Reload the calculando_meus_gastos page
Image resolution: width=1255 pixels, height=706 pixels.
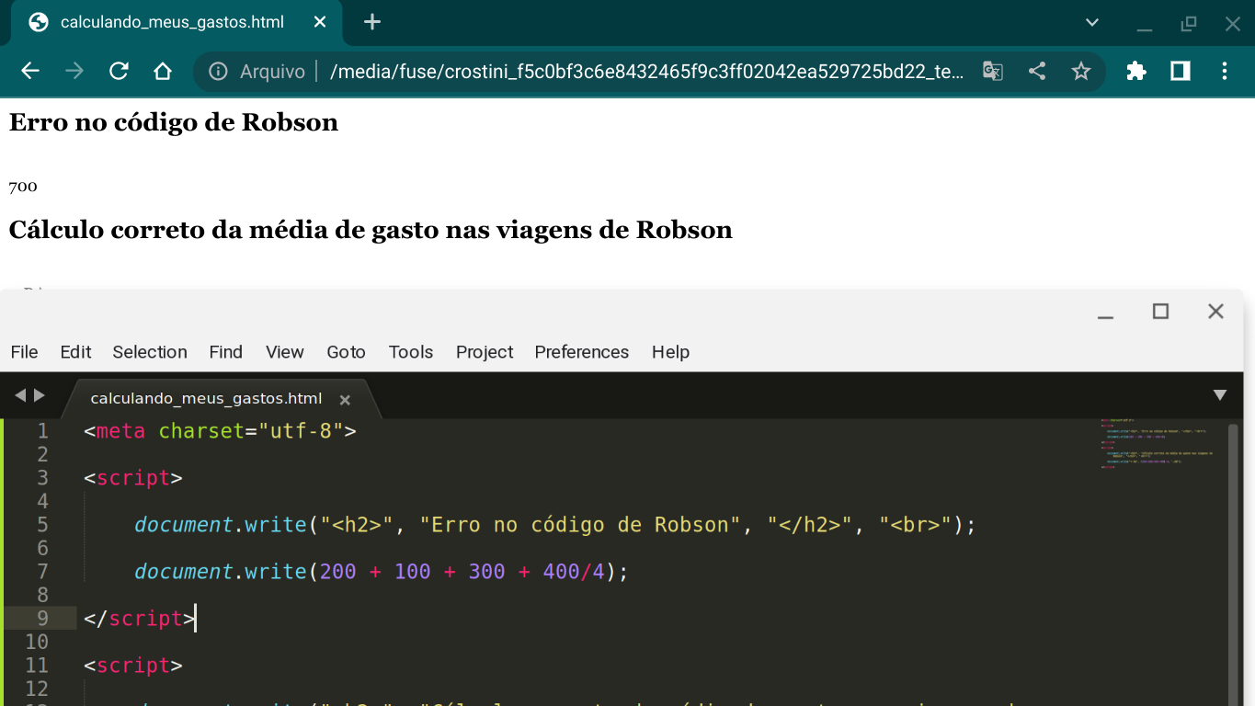(119, 71)
